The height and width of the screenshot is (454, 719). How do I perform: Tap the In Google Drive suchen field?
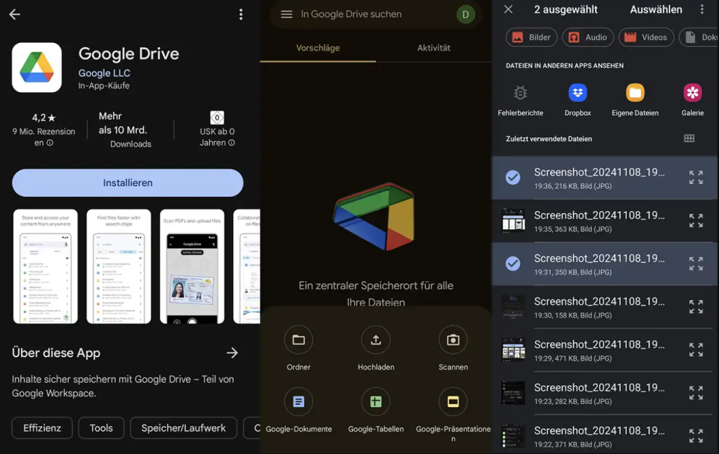[358, 14]
